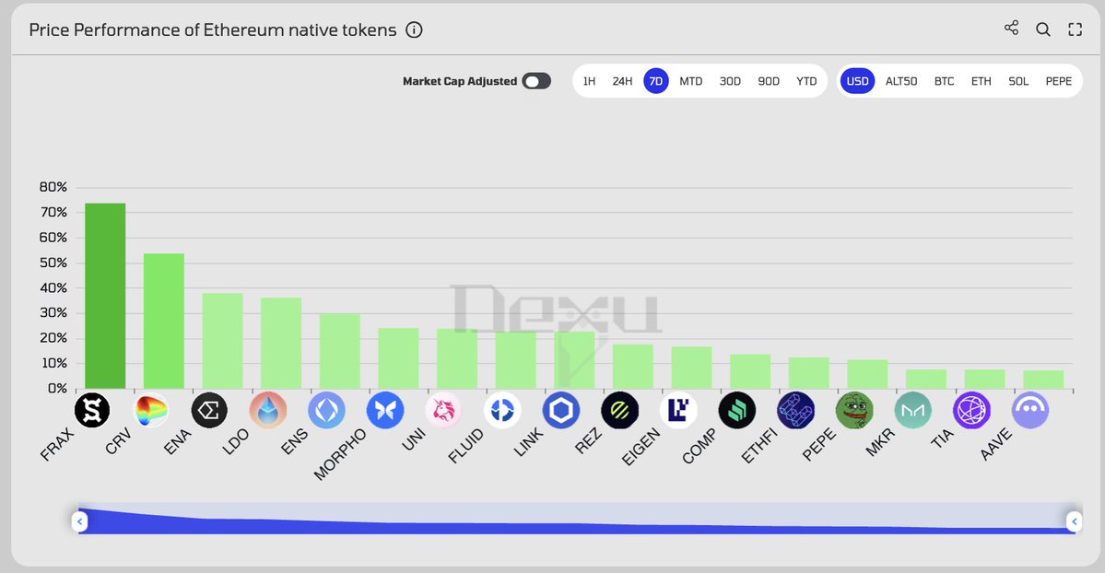This screenshot has height=573, width=1105.
Task: Switch denomination to PEPE
Action: pos(1059,81)
